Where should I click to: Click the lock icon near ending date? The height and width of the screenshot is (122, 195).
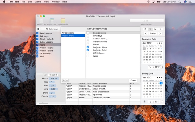click(x=145, y=101)
